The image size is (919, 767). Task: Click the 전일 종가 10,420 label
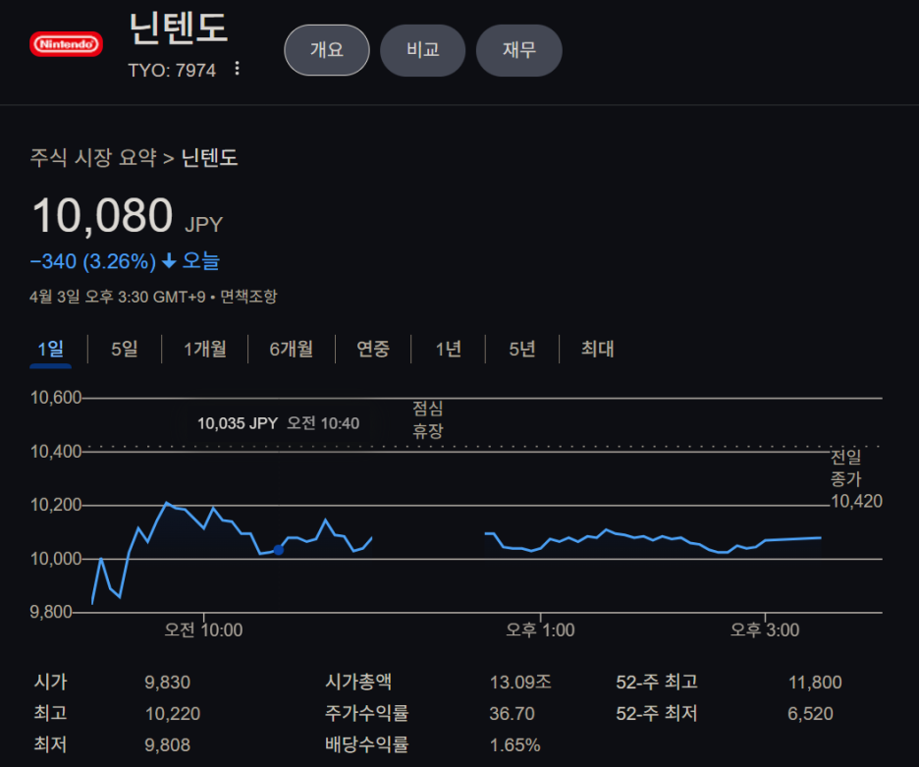coord(856,478)
